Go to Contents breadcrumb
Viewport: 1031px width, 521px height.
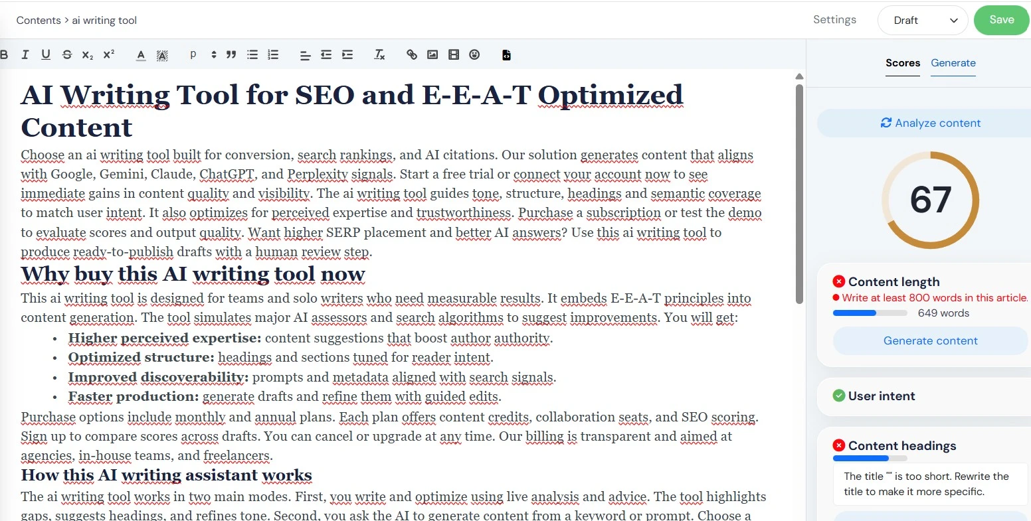coord(39,21)
